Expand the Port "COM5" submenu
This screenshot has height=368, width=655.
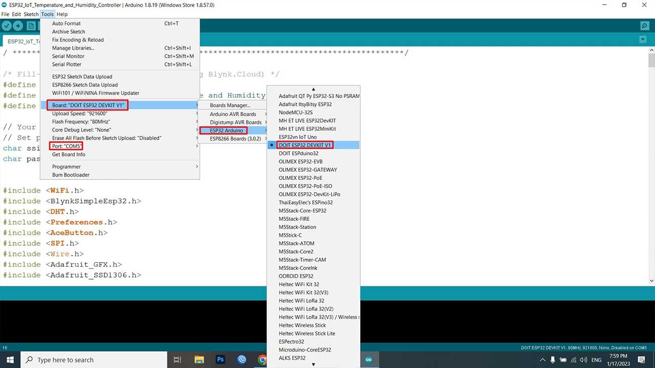(x=67, y=146)
